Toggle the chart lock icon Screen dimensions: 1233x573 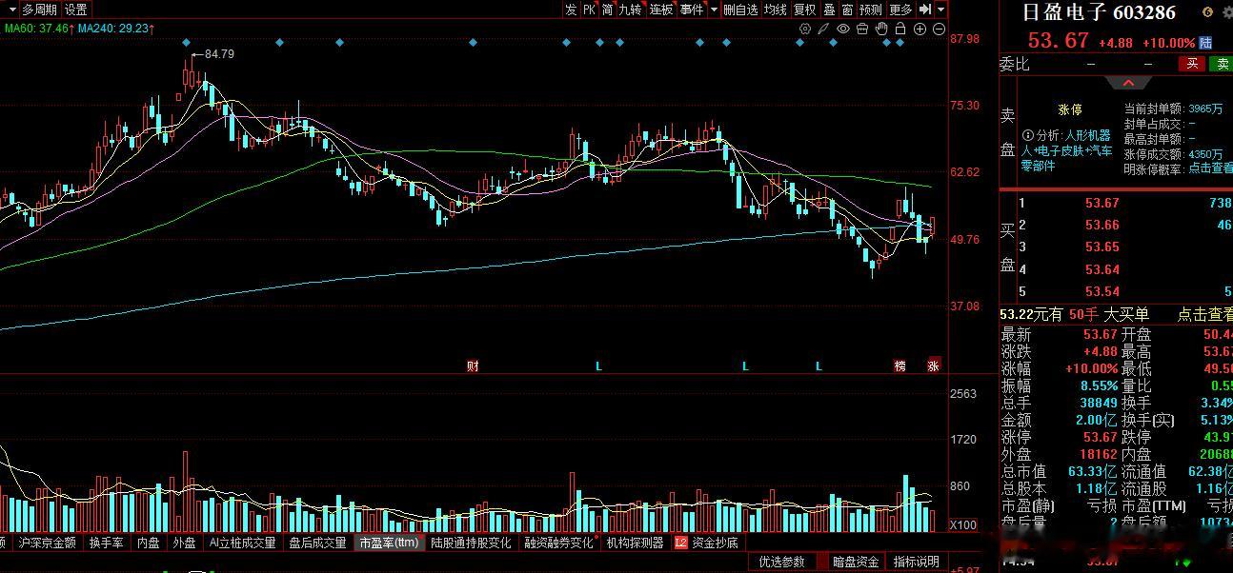[x=900, y=29]
